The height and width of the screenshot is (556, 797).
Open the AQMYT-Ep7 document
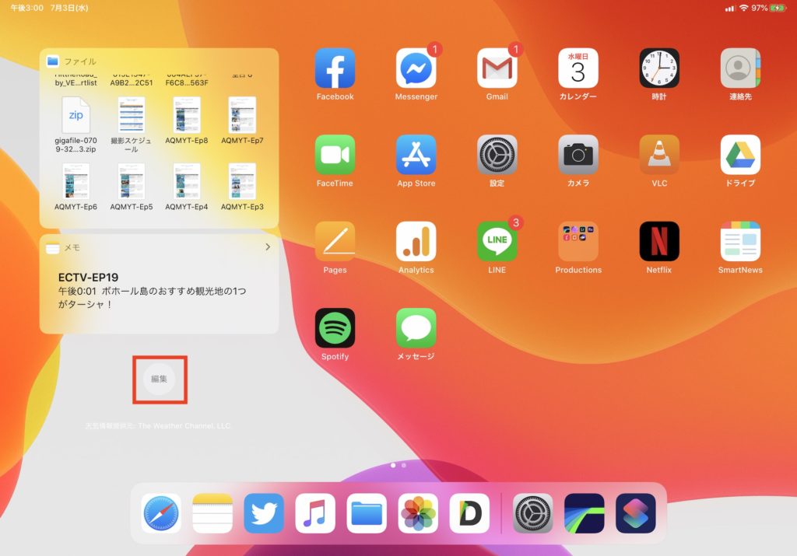point(242,121)
